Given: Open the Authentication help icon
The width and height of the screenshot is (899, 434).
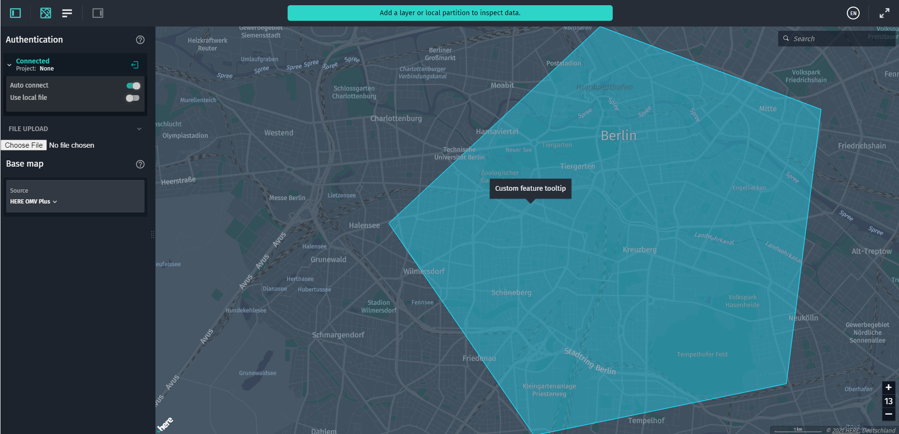Looking at the screenshot, I should point(140,40).
